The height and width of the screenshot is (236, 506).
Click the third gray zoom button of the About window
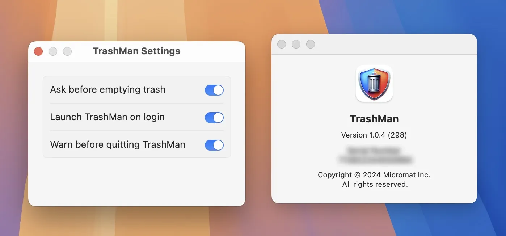[311, 44]
